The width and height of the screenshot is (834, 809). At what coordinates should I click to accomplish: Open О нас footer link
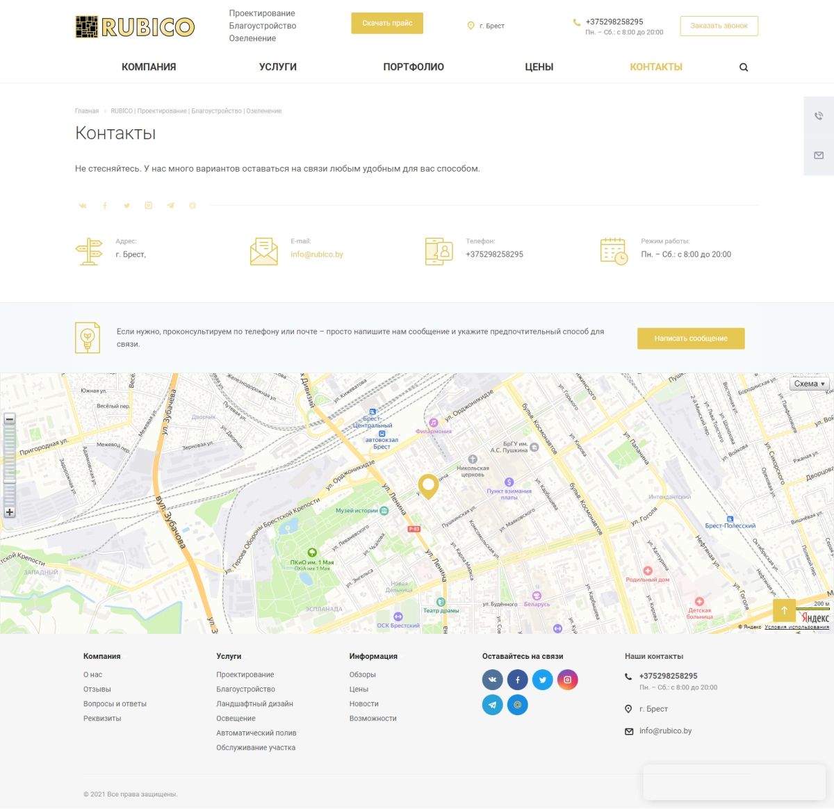(92, 675)
